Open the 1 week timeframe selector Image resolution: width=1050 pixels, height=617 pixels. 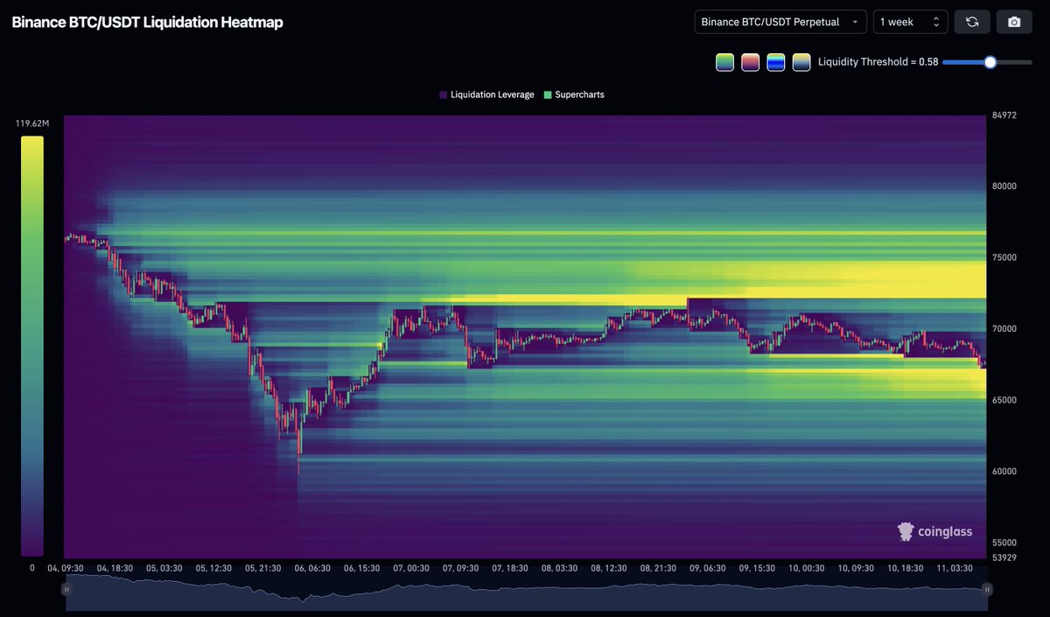point(910,22)
